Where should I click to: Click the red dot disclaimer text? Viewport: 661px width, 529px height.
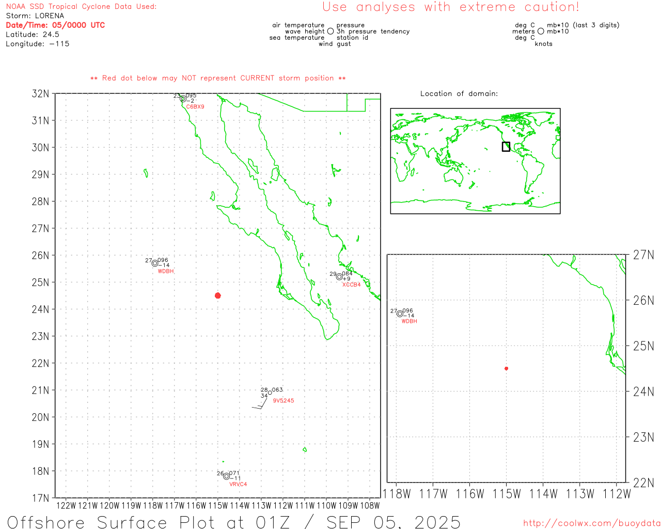point(218,78)
